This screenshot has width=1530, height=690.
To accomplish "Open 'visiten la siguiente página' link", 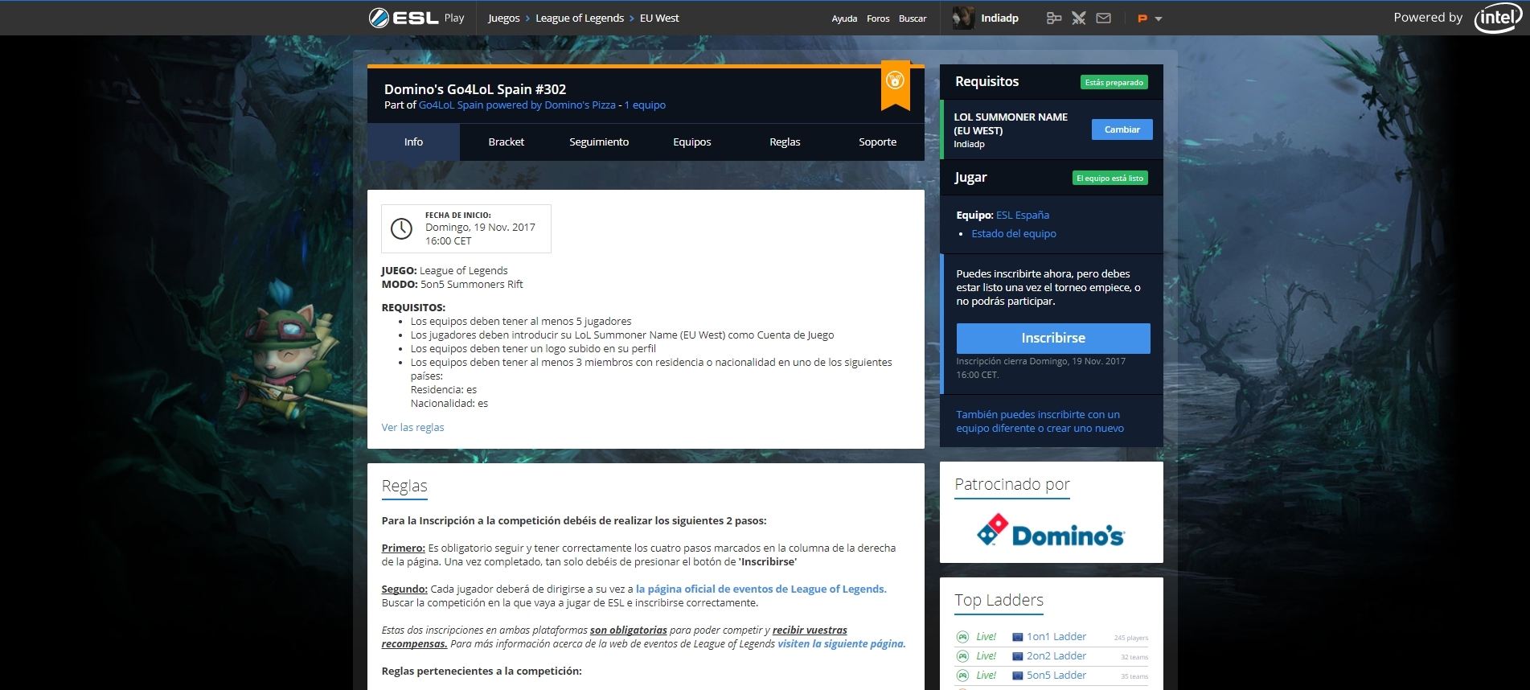I will [841, 644].
